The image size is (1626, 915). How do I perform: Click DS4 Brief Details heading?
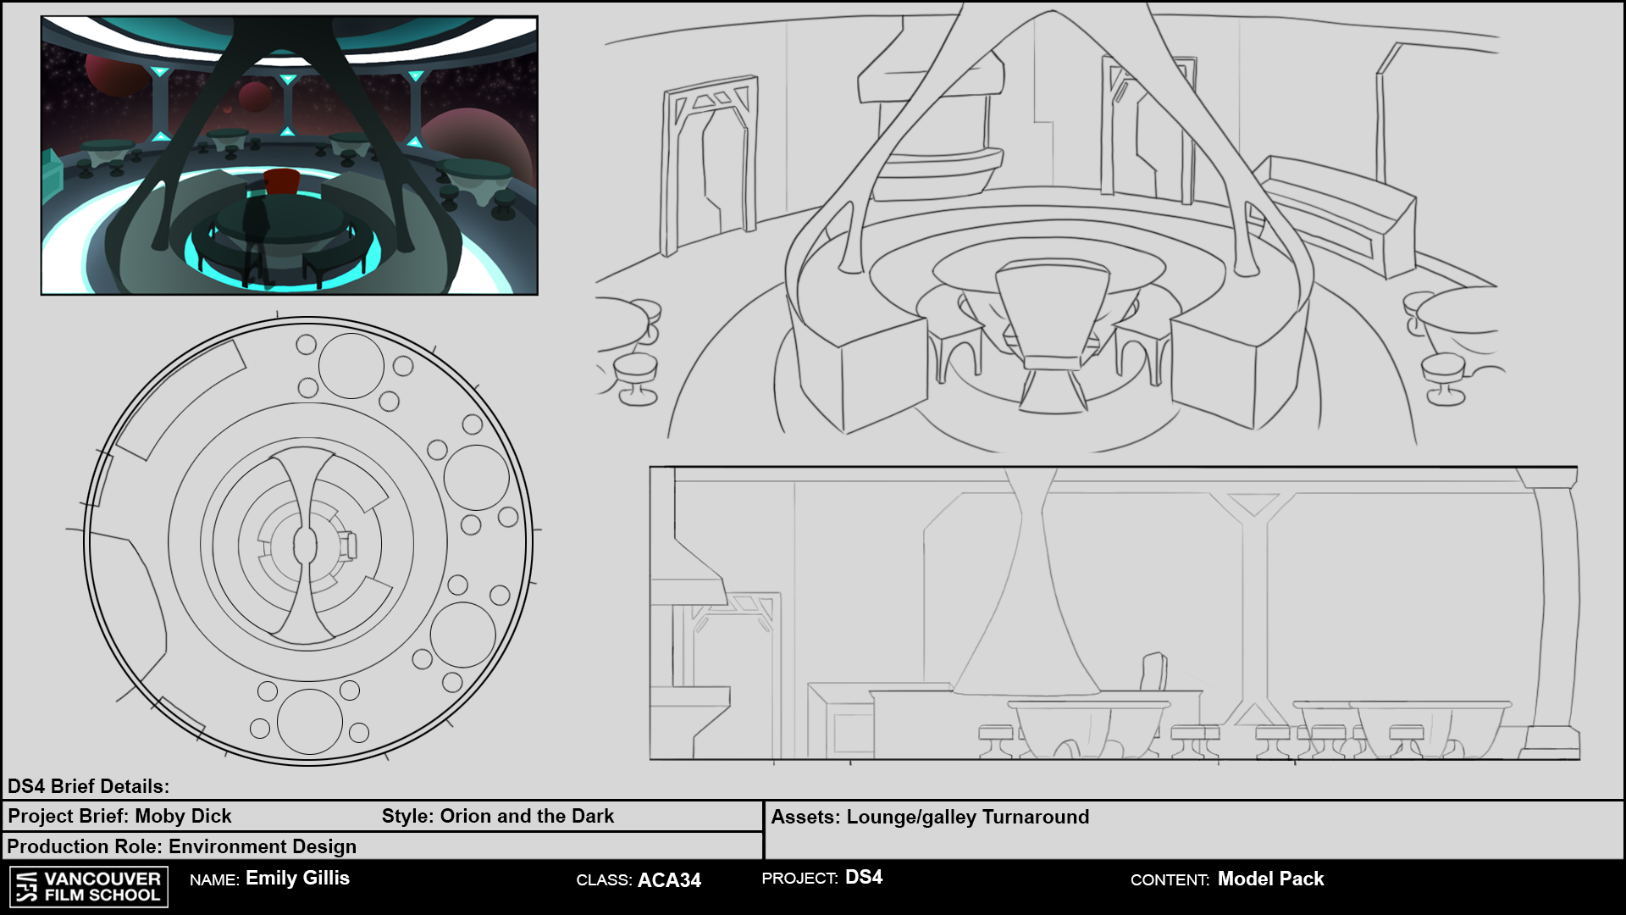[x=88, y=786]
